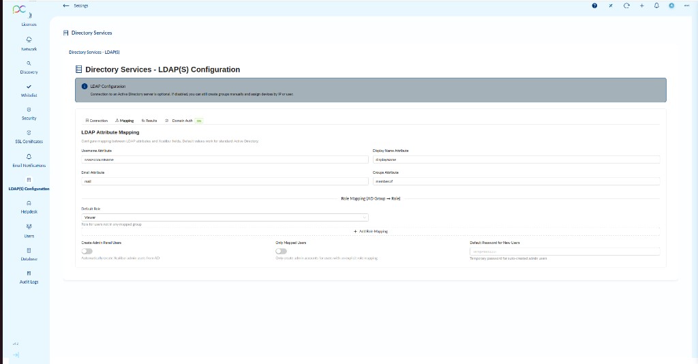Click the Display Name Attribute input field
Image resolution: width=698 pixels, height=364 pixels.
[x=517, y=160]
